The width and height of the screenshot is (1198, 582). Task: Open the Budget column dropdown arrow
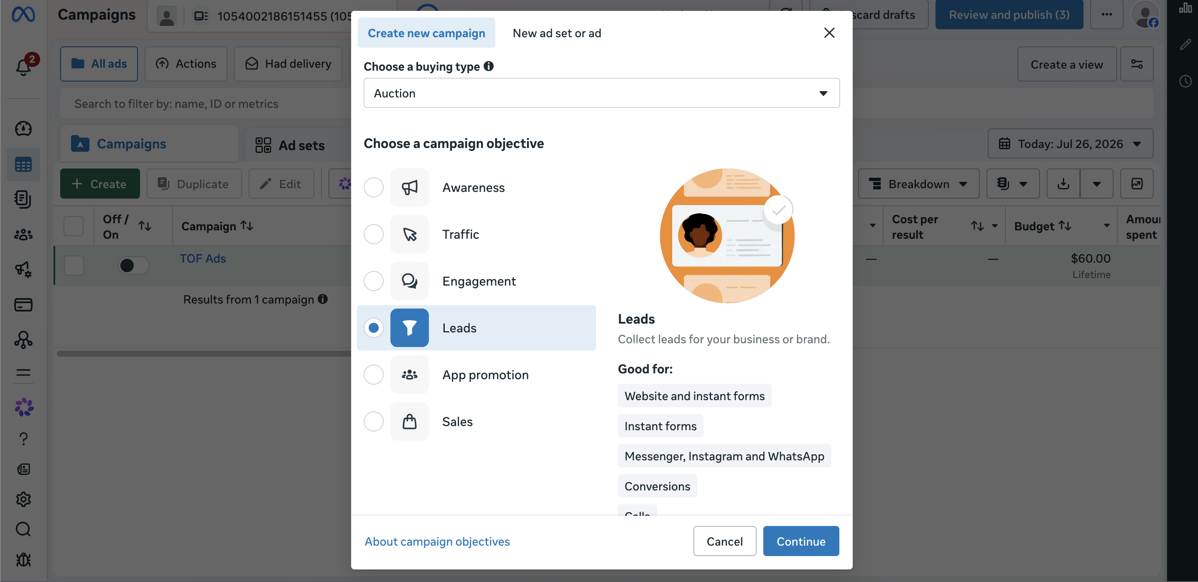pos(1106,226)
